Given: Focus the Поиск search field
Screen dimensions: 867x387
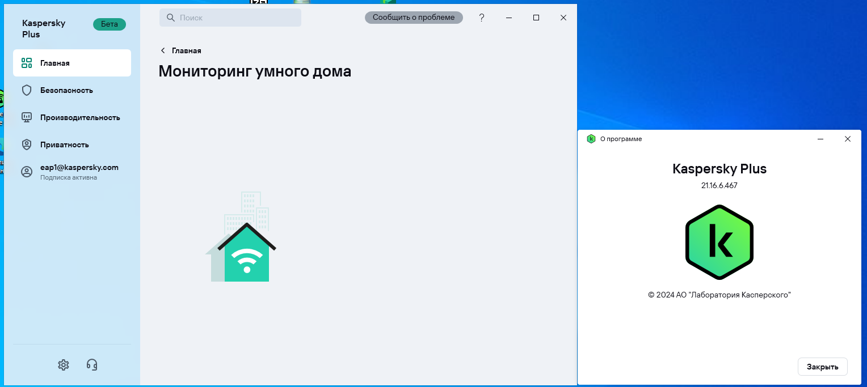Looking at the screenshot, I should click(230, 18).
